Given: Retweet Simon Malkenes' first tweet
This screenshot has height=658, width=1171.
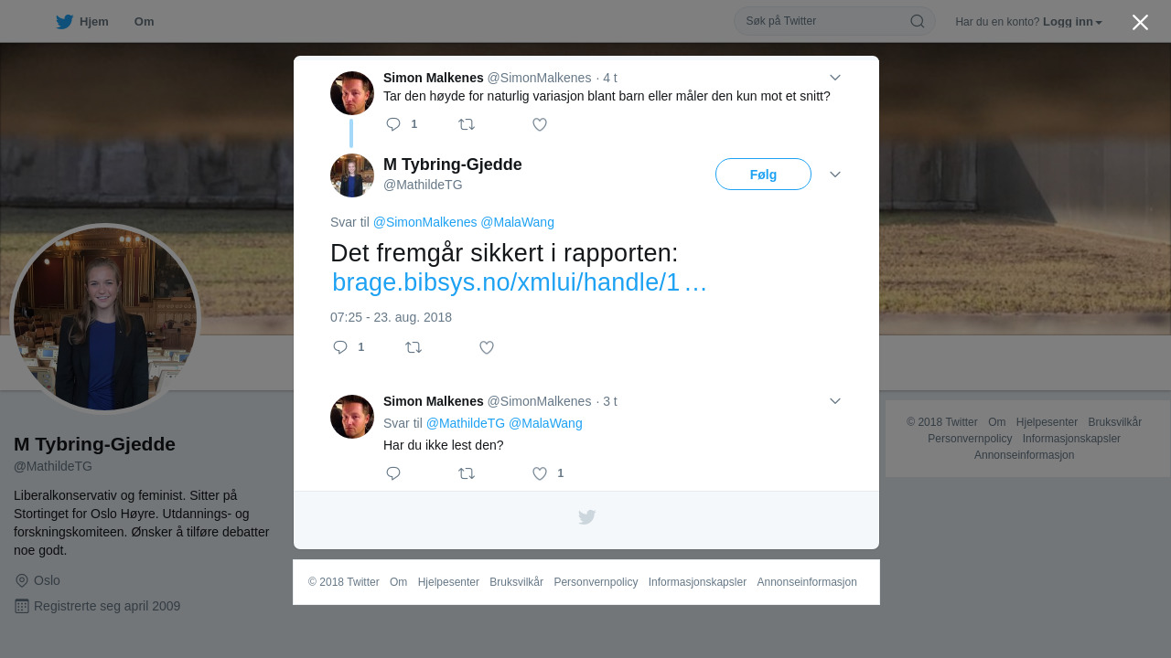Looking at the screenshot, I should (467, 124).
